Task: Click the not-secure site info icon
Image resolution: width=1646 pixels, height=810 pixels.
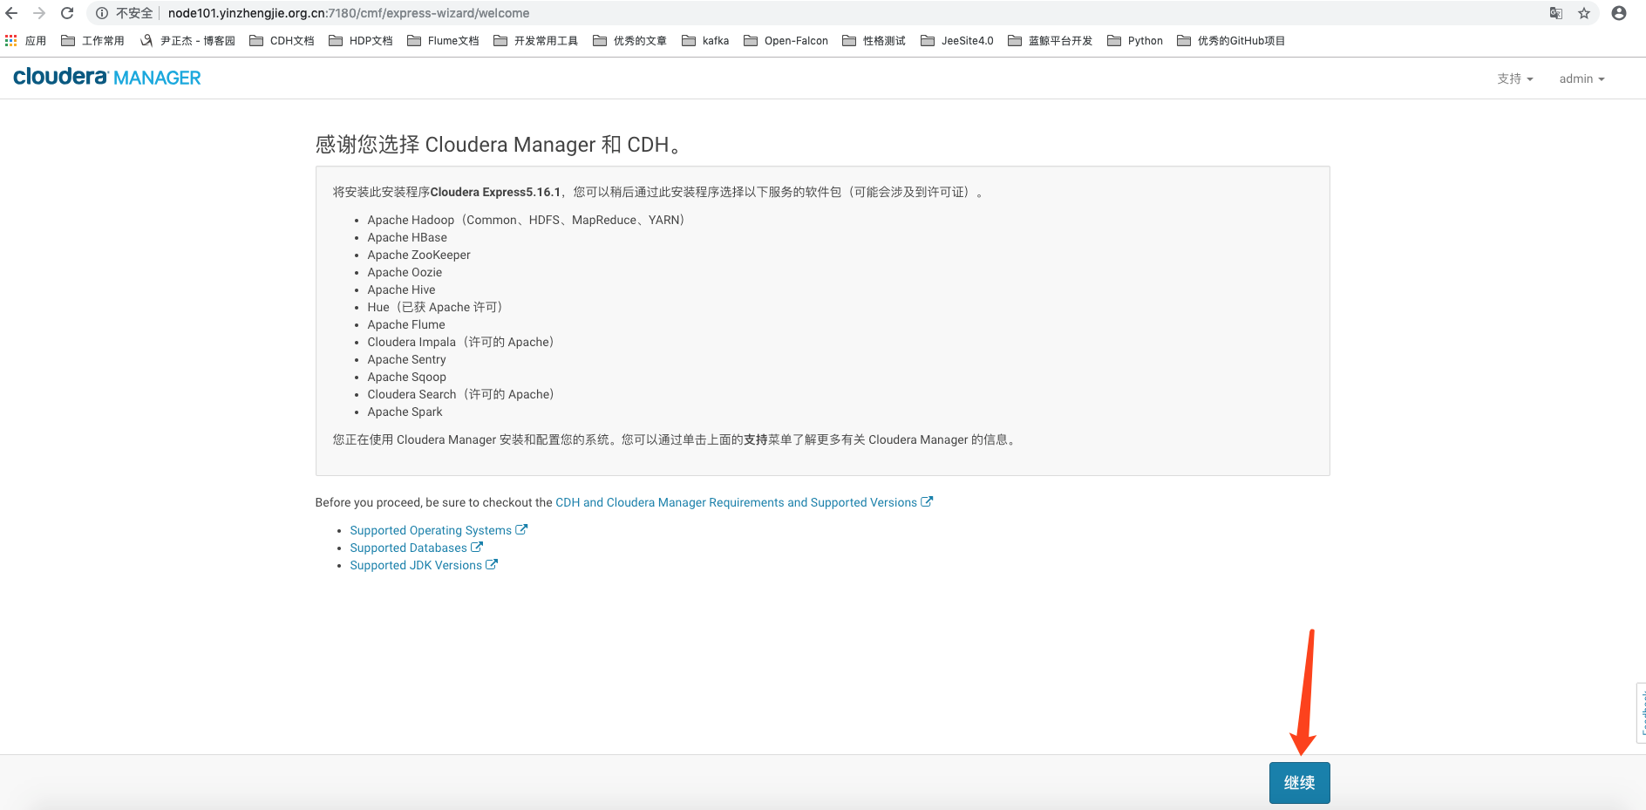Action: point(102,13)
